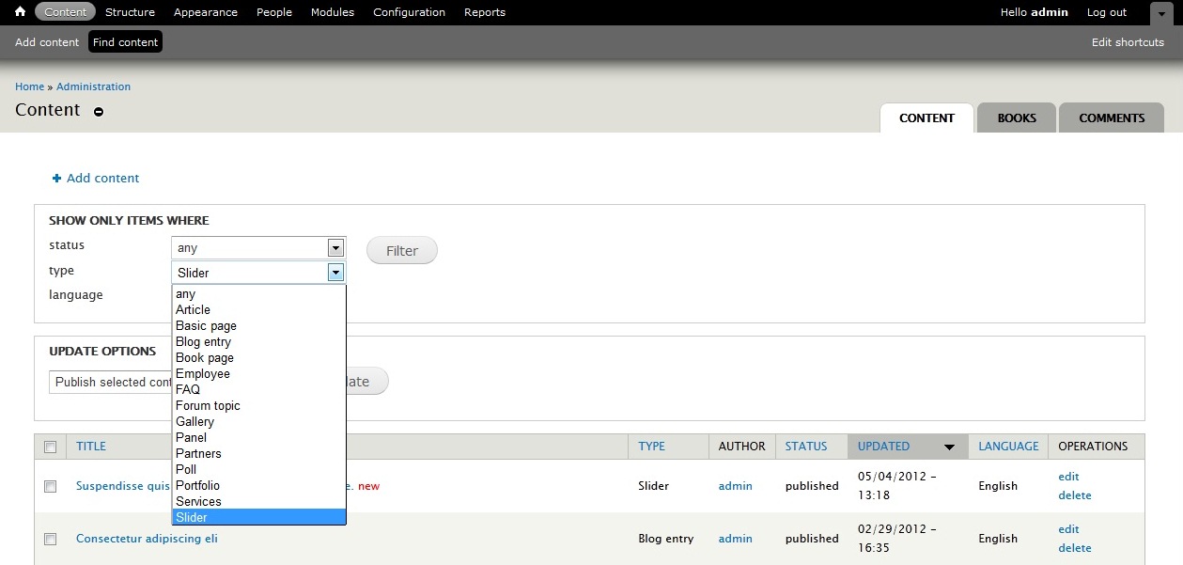1183x565 pixels.
Task: Toggle the toolbar drawer arrow icon
Action: pos(1161,13)
